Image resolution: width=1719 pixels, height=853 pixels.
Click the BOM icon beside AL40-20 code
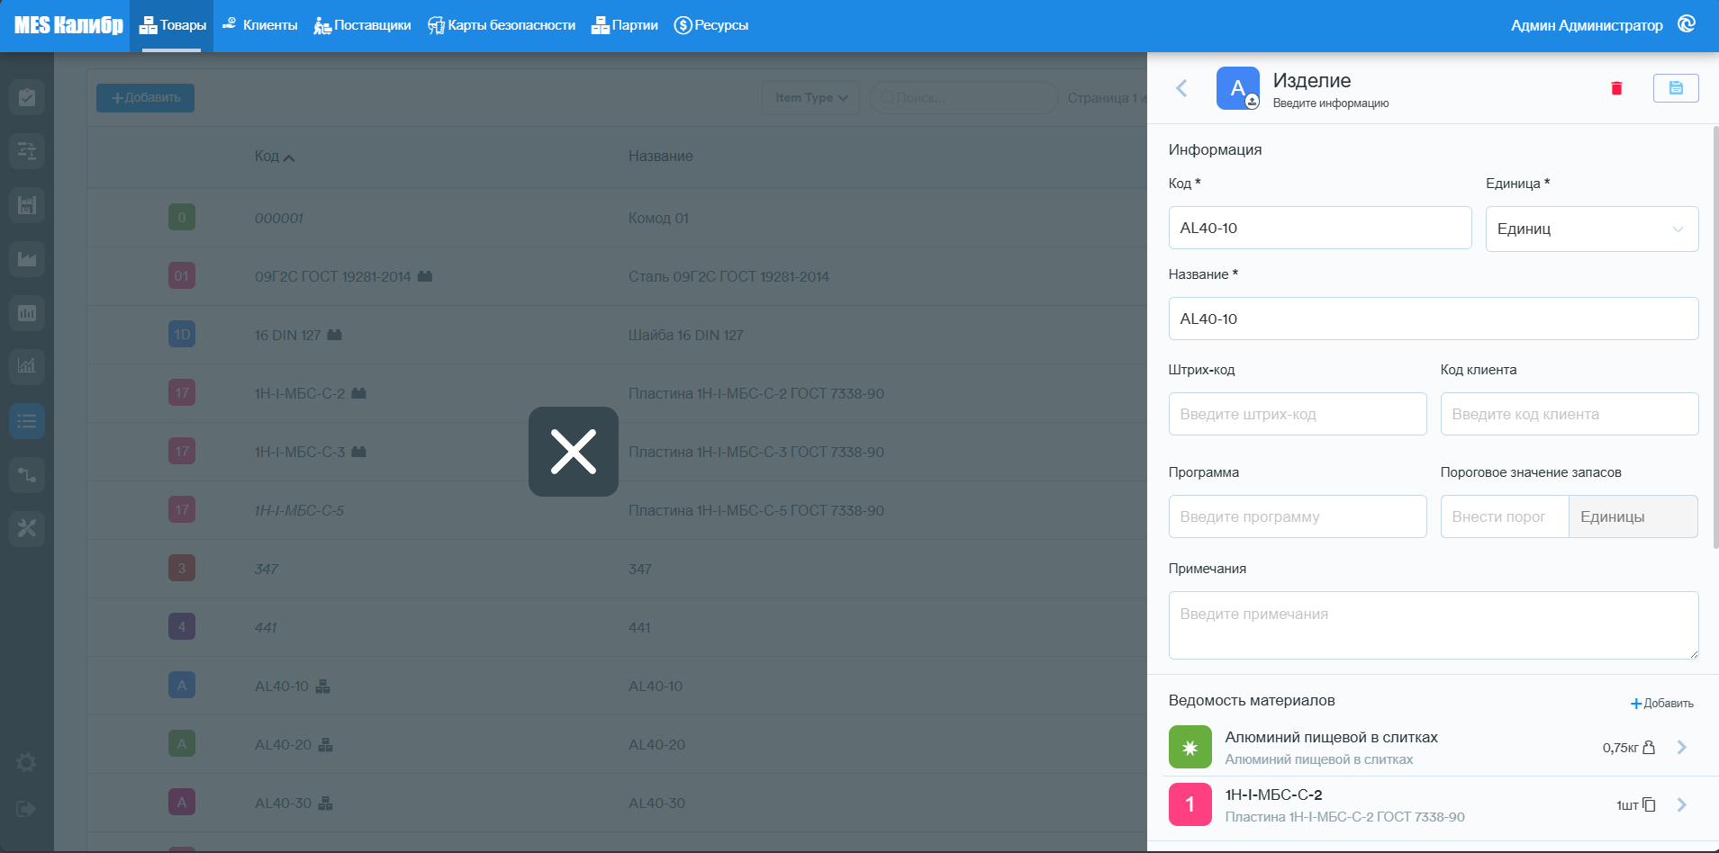coord(326,745)
